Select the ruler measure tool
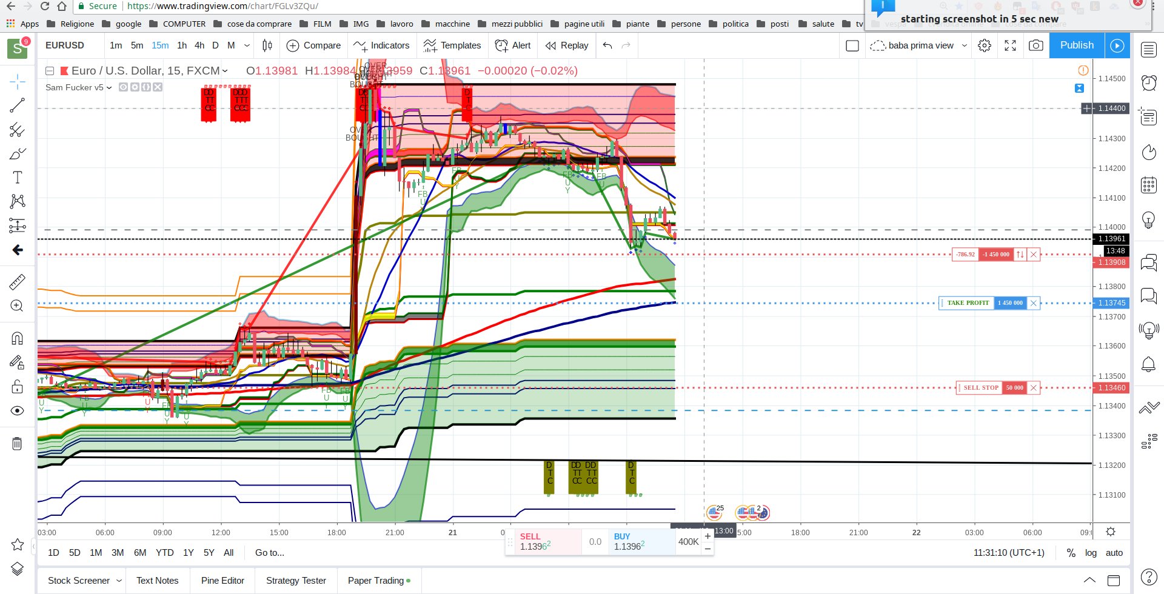Viewport: 1164px width, 594px height. click(17, 282)
